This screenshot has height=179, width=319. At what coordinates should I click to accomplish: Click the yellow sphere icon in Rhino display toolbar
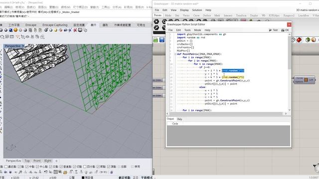click(55, 30)
